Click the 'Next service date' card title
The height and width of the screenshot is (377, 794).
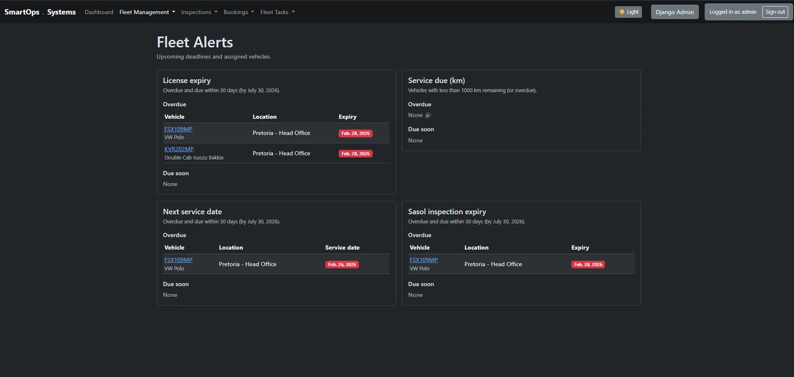tap(192, 212)
